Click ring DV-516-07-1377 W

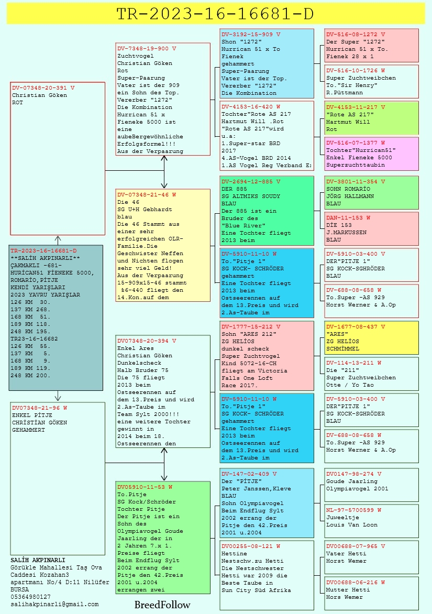point(356,143)
